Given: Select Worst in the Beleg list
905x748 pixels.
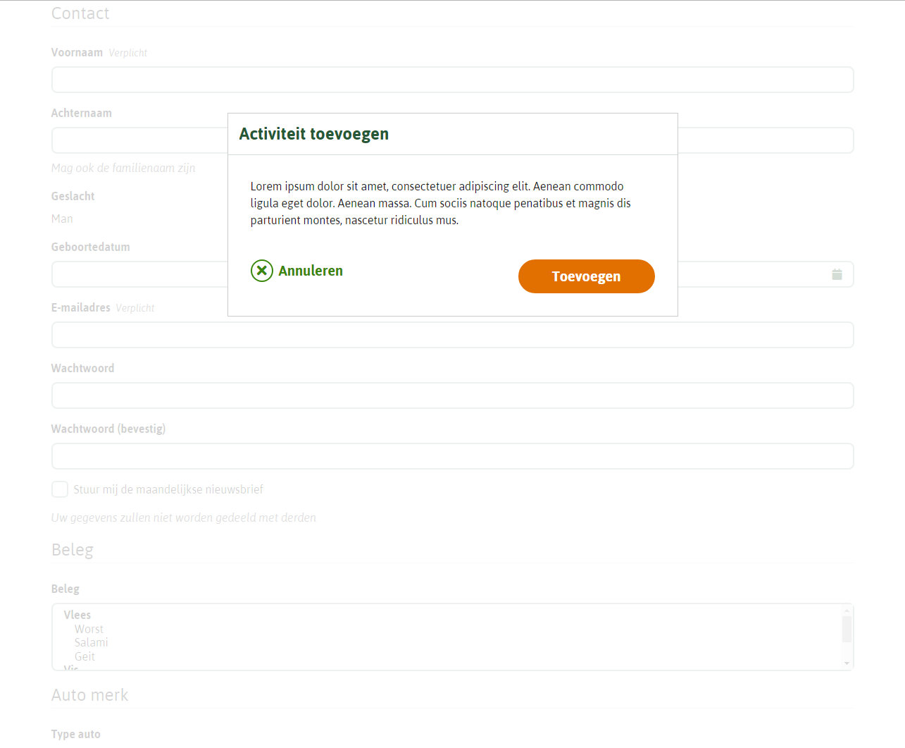Looking at the screenshot, I should (x=89, y=628).
